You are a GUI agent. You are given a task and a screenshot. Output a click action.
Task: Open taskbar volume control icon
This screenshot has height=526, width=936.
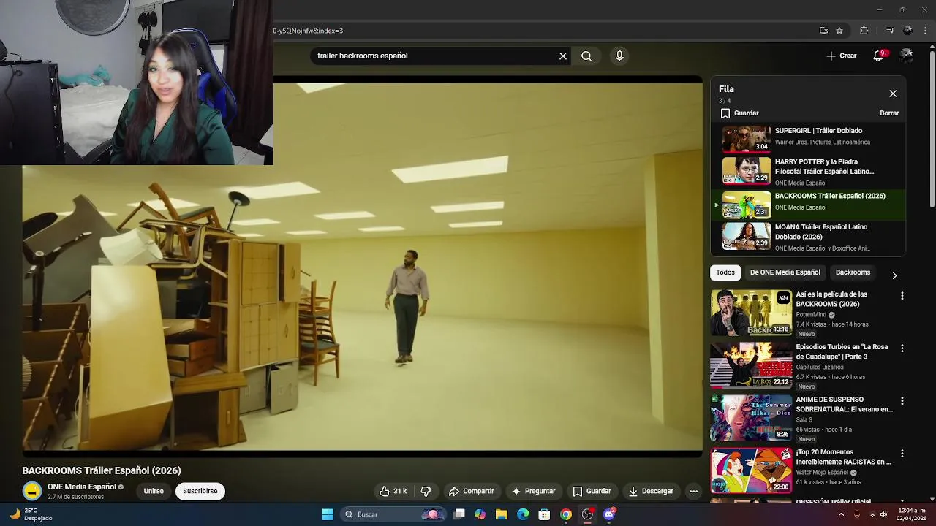[x=883, y=514]
